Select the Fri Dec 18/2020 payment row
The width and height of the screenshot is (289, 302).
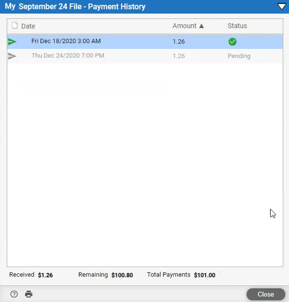[x=145, y=41]
